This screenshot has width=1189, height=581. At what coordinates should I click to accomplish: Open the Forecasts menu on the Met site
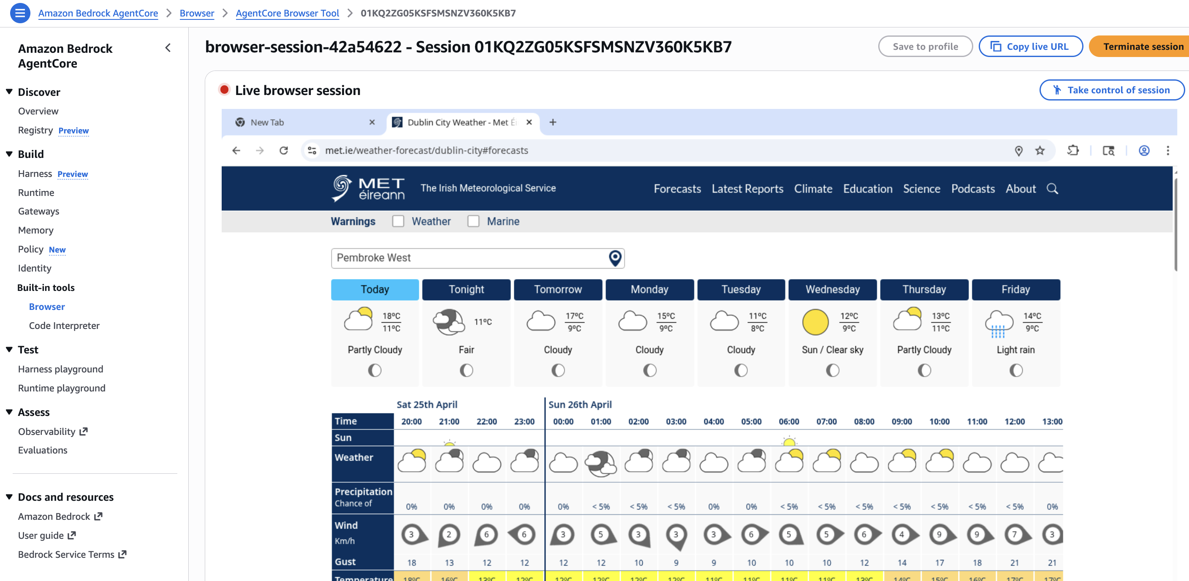click(677, 188)
